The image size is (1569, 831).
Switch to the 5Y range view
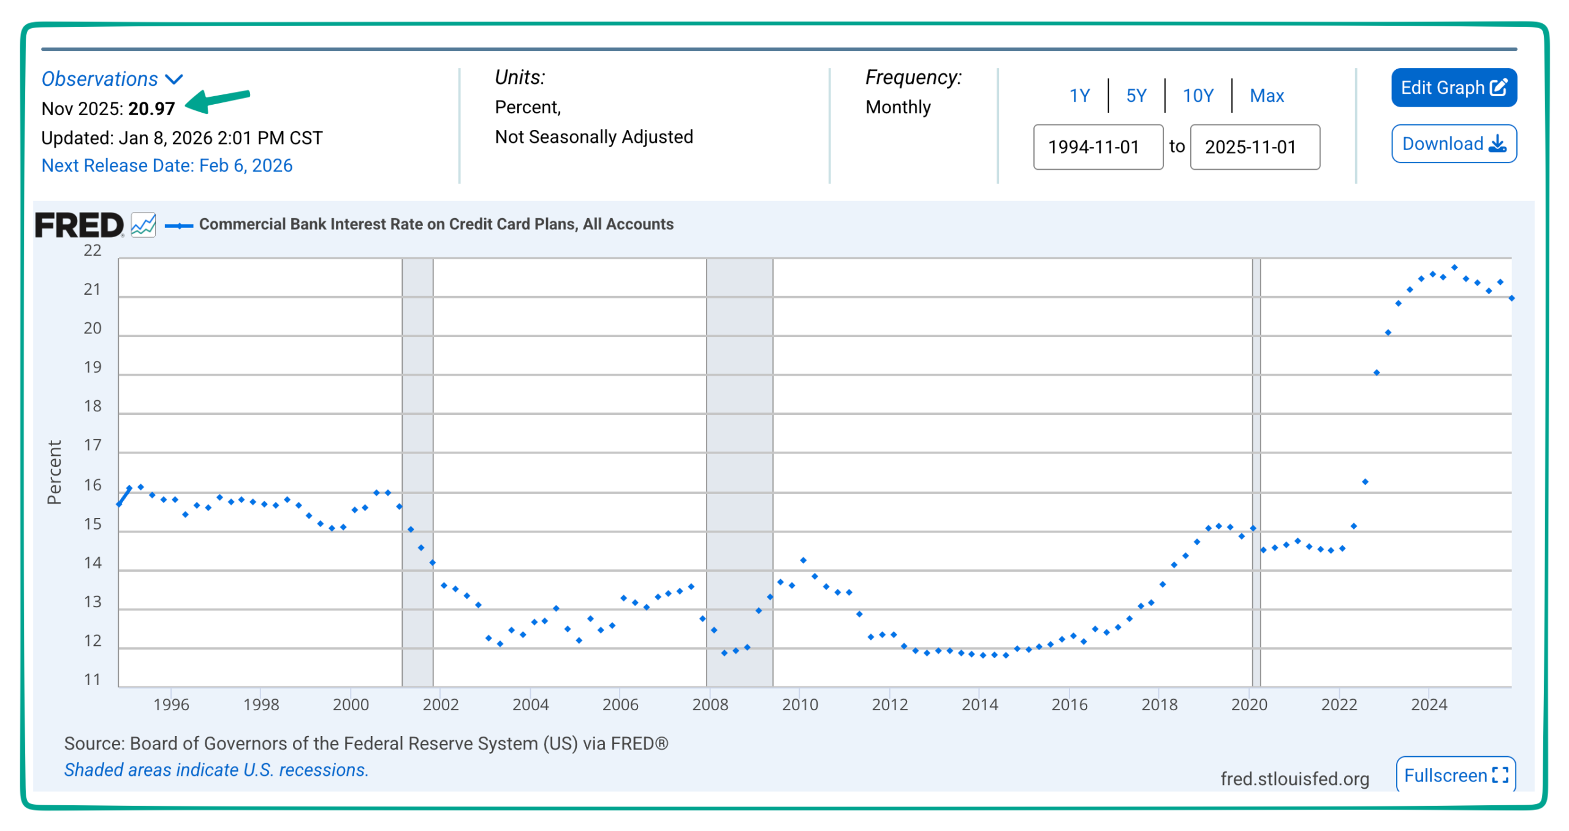point(1136,95)
